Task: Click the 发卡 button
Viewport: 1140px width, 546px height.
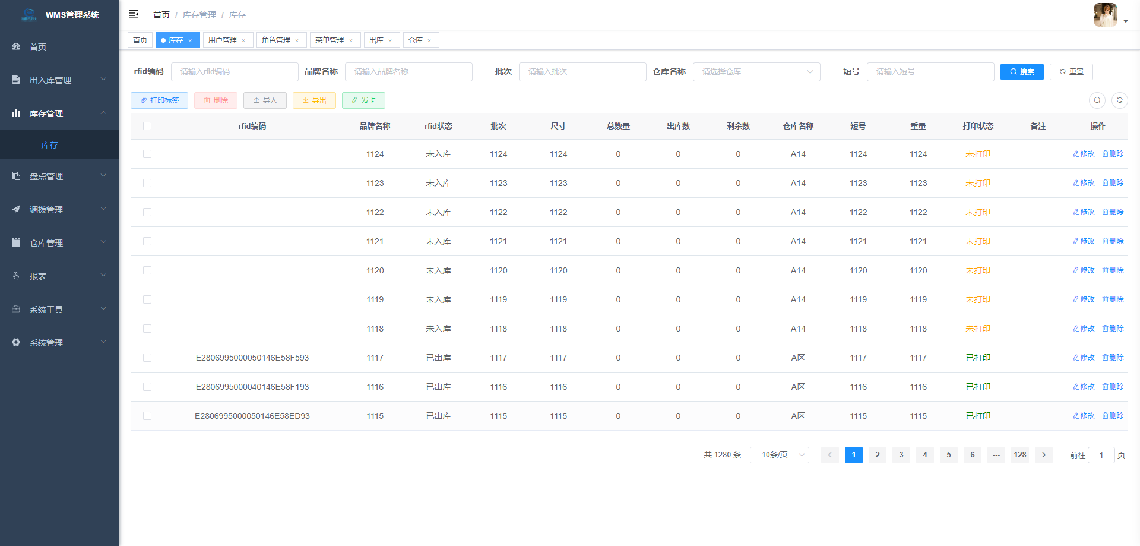Action: pos(363,100)
